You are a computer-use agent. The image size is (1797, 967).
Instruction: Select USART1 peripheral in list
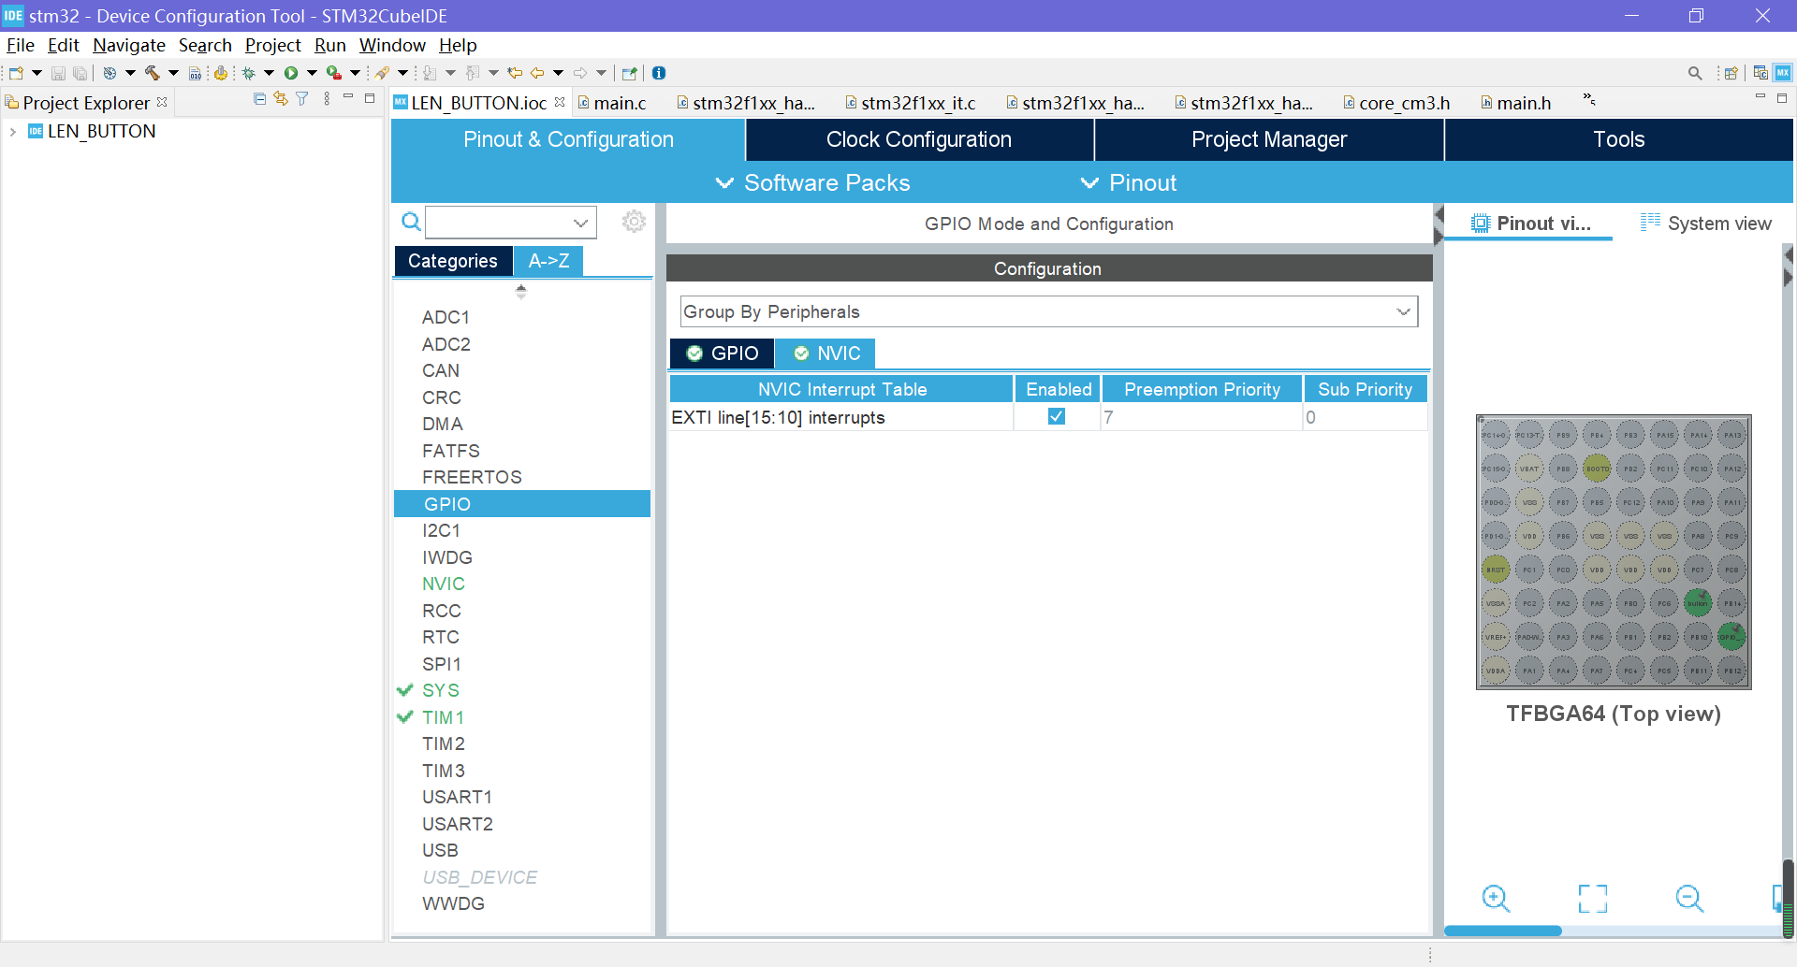(457, 797)
